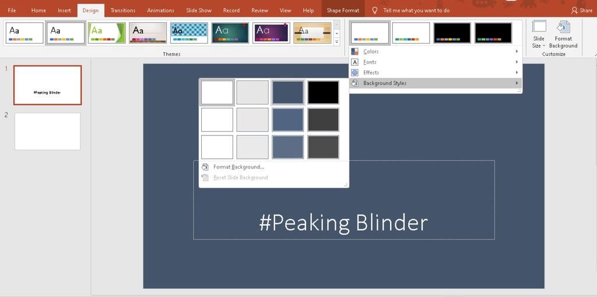Choose the top-row dark blue background style
This screenshot has width=597, height=297.
point(288,92)
